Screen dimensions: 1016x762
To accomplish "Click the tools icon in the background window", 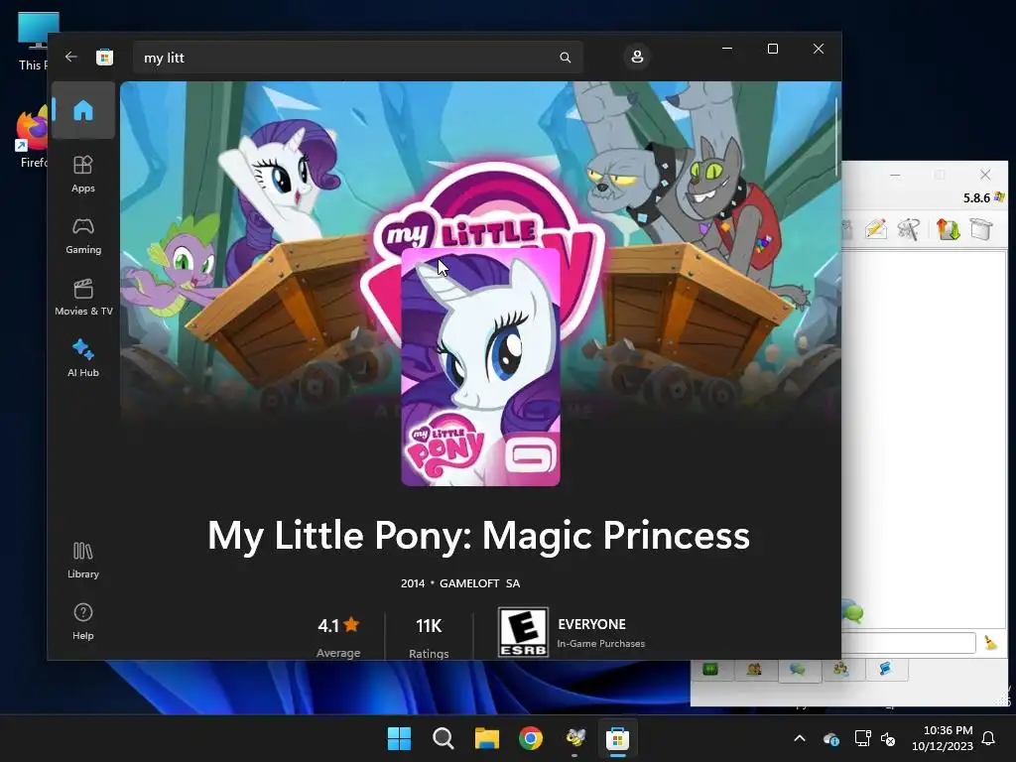I will pyautogui.click(x=909, y=229).
